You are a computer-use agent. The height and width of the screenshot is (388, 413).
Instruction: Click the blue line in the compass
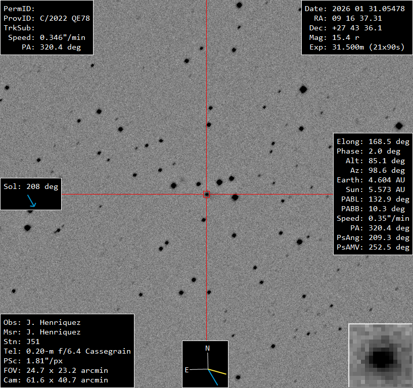[x=213, y=377]
